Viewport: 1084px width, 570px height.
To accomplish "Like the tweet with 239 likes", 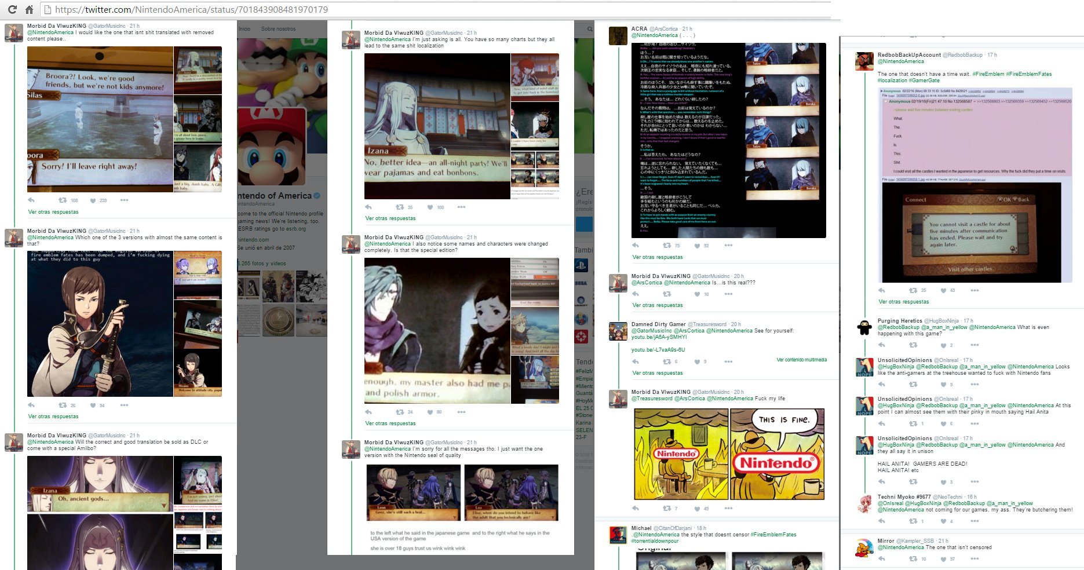I will (x=93, y=200).
